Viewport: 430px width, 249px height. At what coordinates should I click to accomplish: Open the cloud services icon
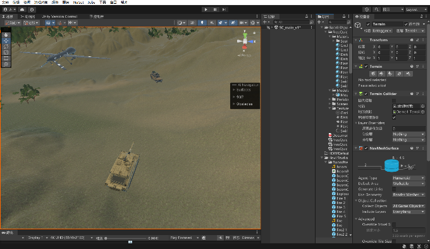click(22, 10)
